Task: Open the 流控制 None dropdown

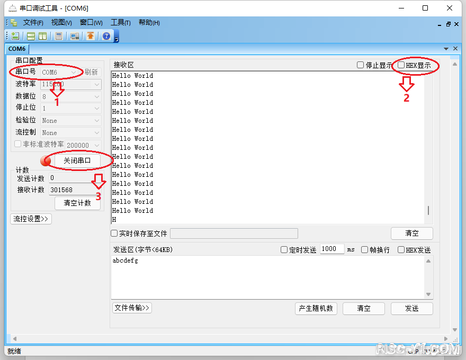Action: pos(71,133)
